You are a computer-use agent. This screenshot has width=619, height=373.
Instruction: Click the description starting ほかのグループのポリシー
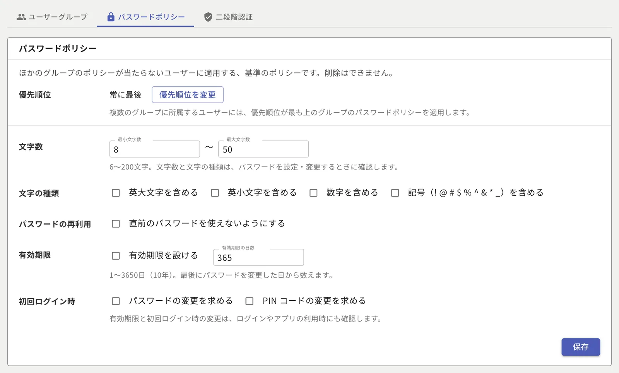click(207, 73)
